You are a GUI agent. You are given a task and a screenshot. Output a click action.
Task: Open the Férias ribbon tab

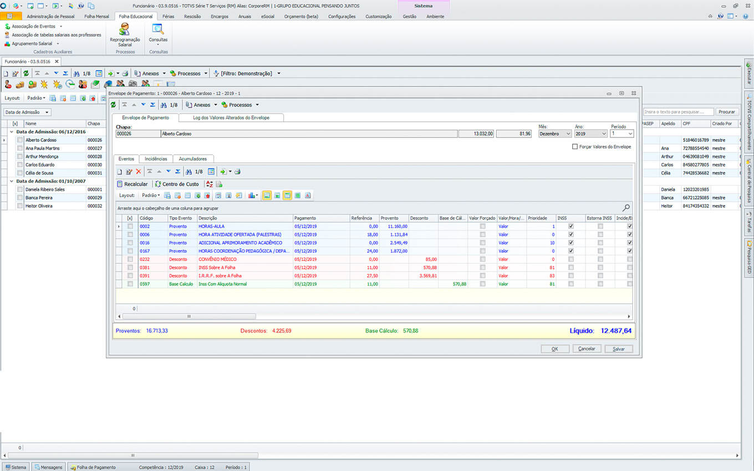click(168, 17)
